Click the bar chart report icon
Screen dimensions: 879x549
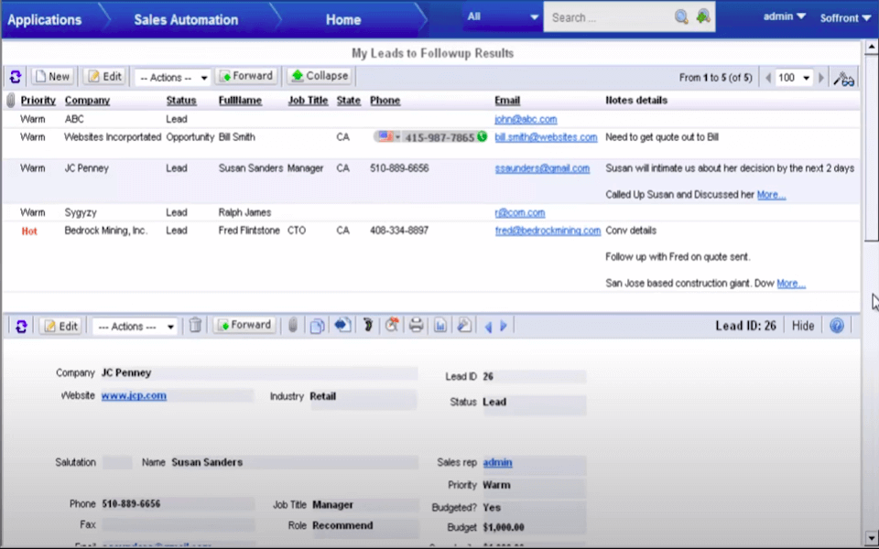coord(440,325)
